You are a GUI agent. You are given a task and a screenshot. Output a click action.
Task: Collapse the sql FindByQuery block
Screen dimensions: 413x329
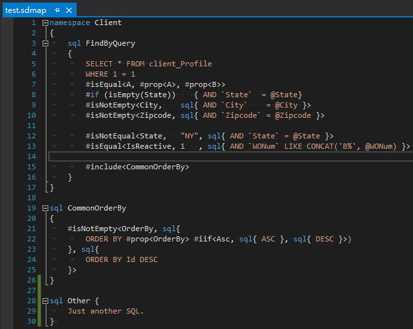[45, 44]
